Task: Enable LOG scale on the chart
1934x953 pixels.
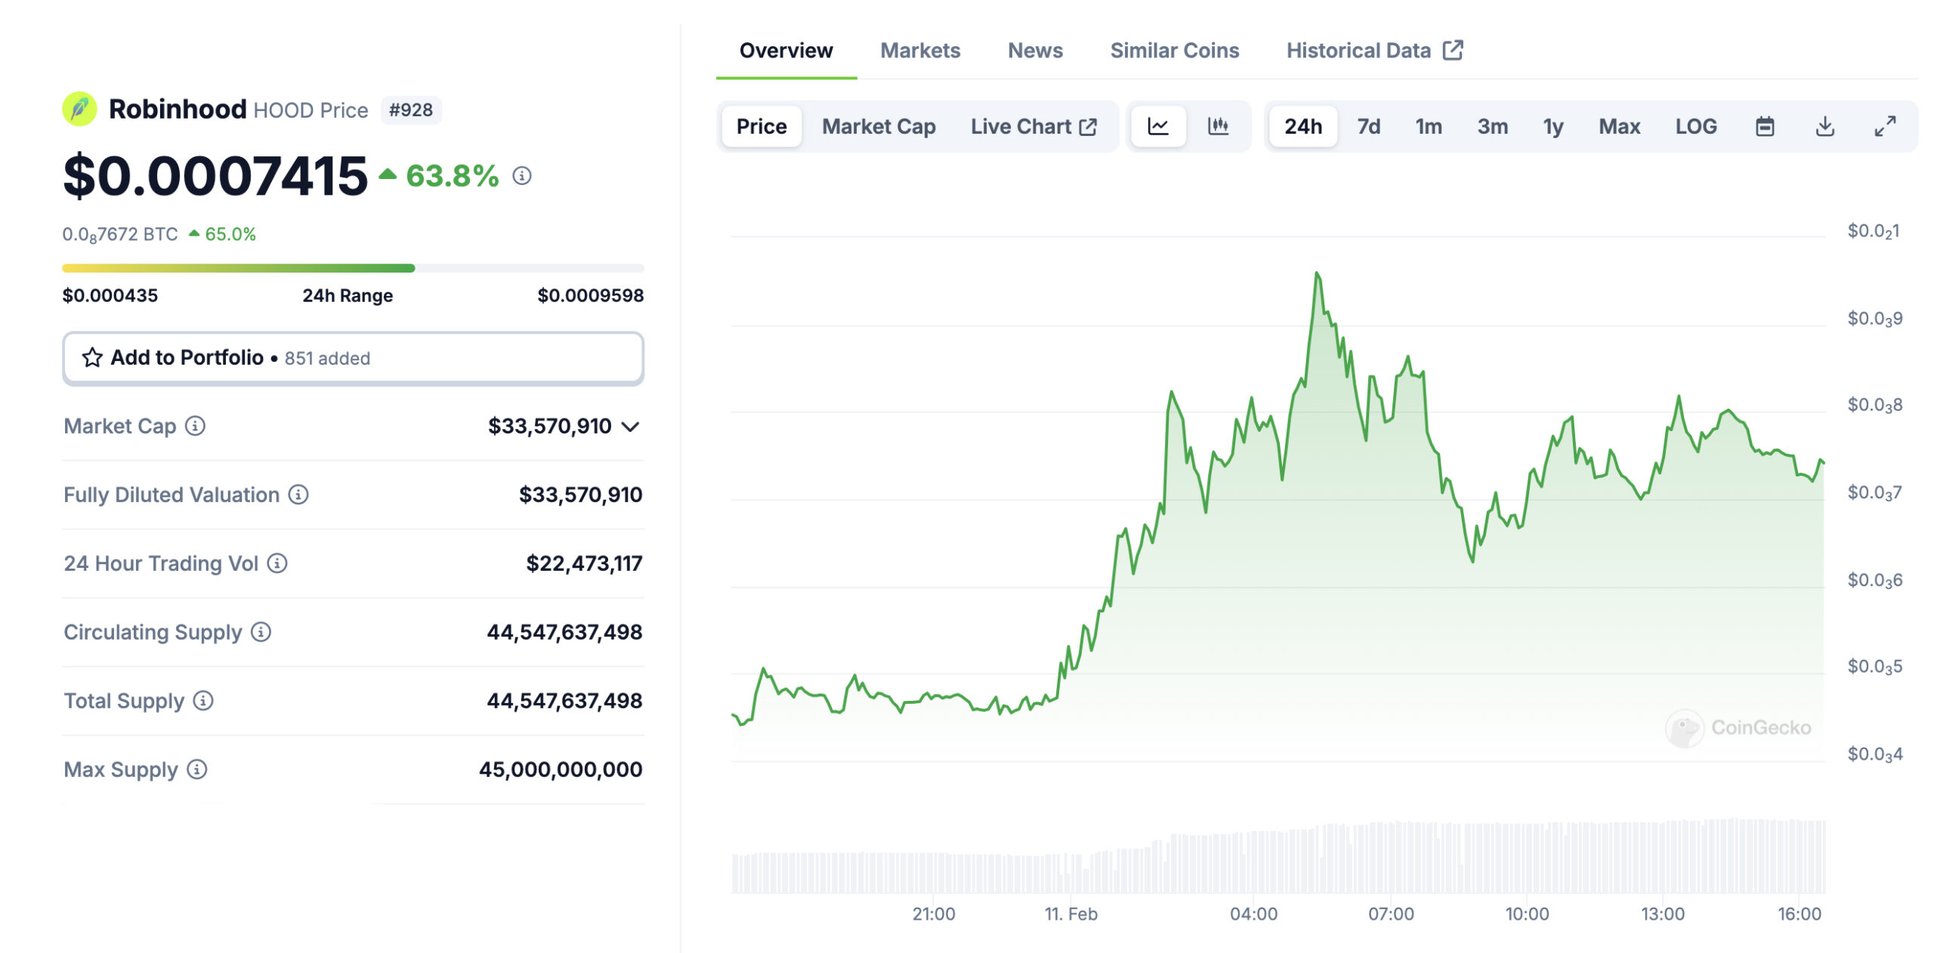Action: tap(1697, 126)
